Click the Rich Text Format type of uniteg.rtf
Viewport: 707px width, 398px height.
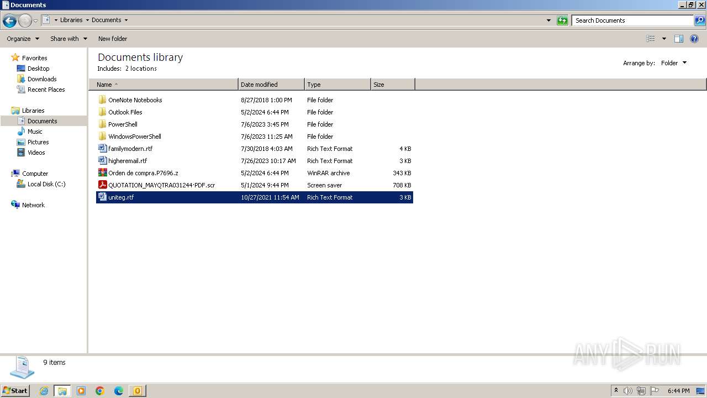(x=330, y=197)
